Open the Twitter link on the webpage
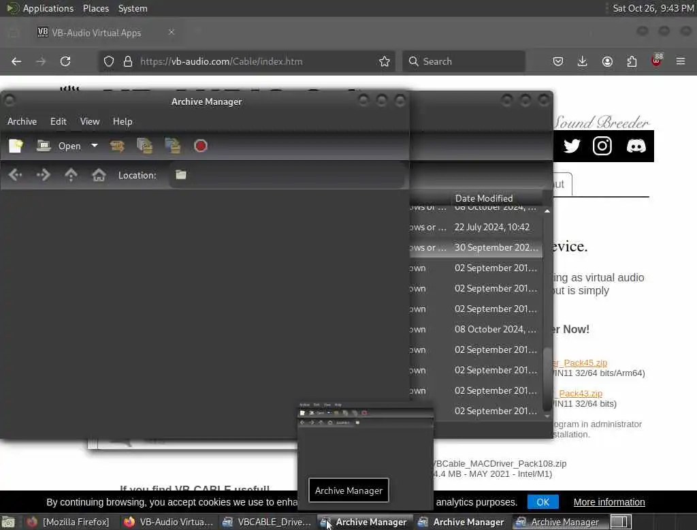 (x=572, y=146)
